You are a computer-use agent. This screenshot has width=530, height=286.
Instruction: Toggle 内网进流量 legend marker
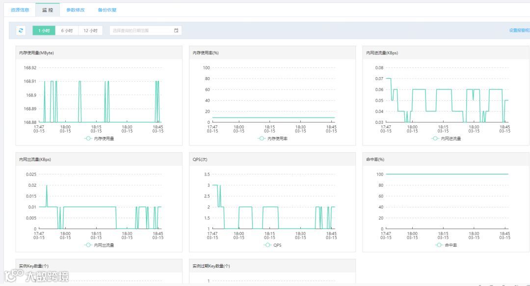coord(435,139)
